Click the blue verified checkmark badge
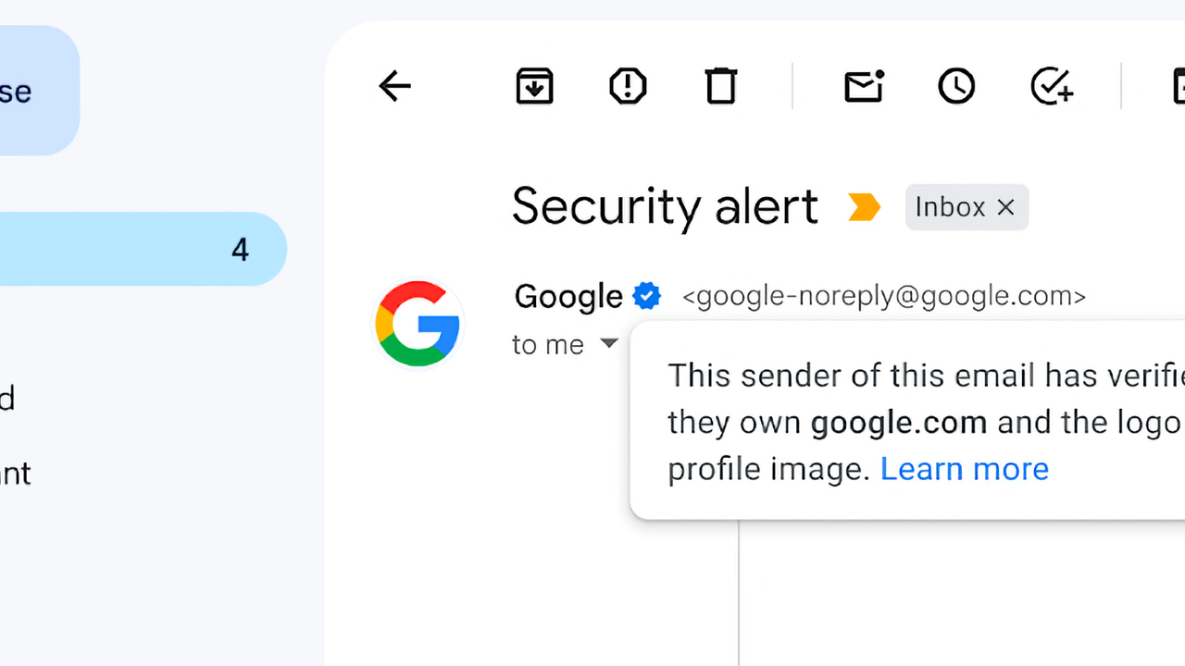This screenshot has width=1185, height=666. [x=646, y=297]
